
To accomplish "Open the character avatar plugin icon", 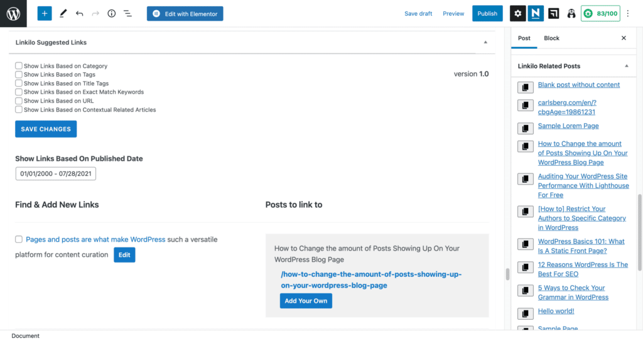I will coord(571,14).
